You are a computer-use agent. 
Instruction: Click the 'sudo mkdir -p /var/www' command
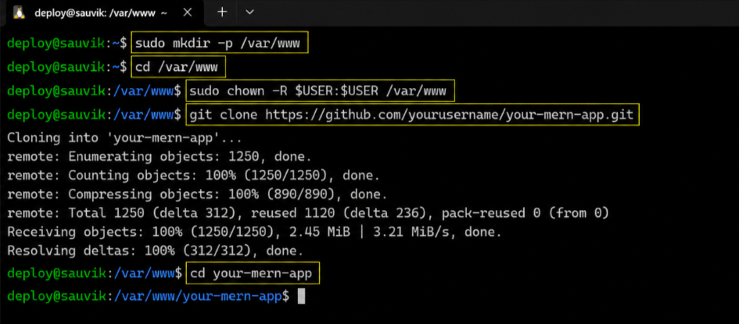pos(220,43)
